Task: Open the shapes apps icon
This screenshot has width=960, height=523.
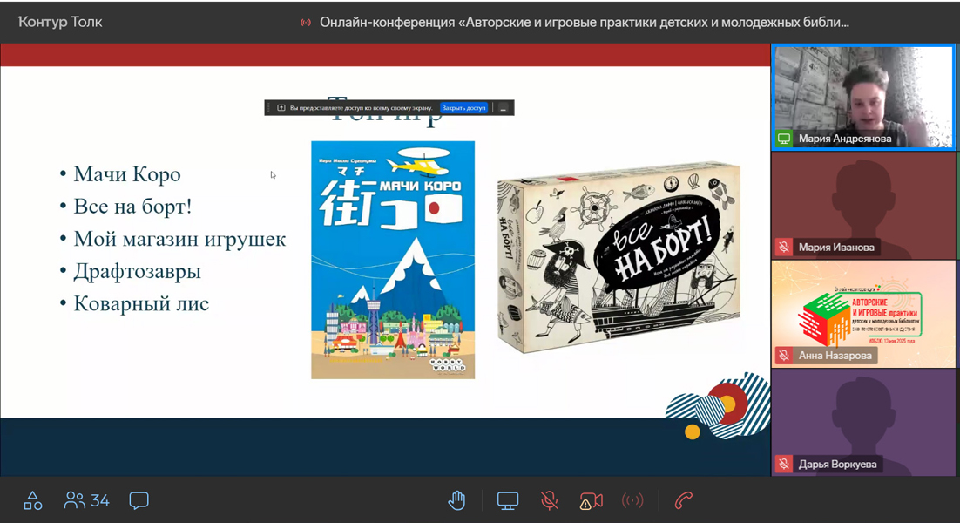Action: (x=32, y=500)
